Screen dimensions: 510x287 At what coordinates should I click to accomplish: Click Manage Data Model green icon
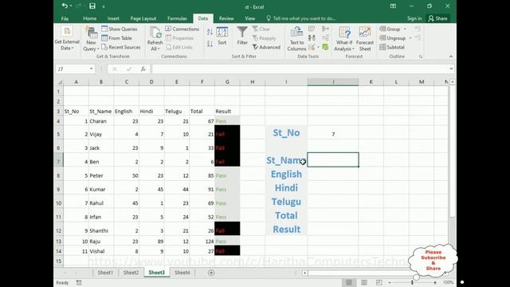point(325,47)
